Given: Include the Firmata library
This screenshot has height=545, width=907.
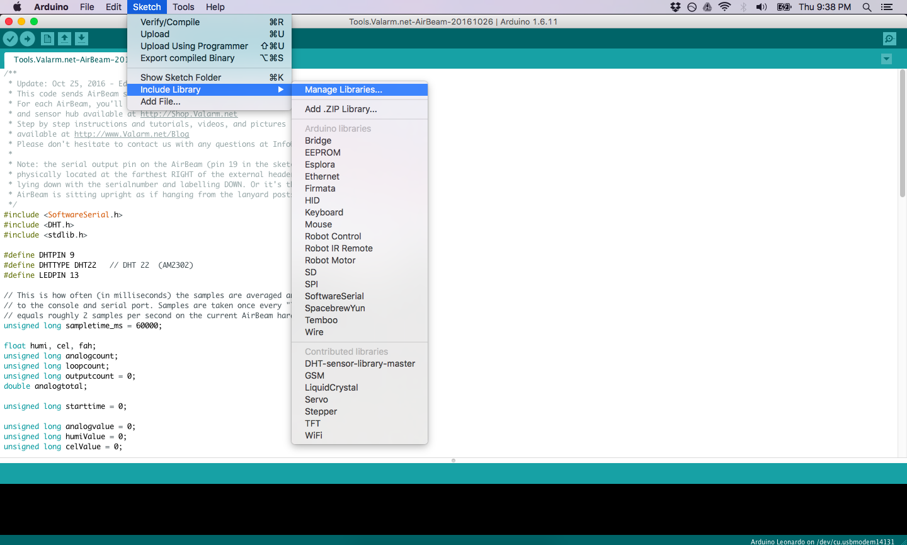Looking at the screenshot, I should click(x=360, y=188).
